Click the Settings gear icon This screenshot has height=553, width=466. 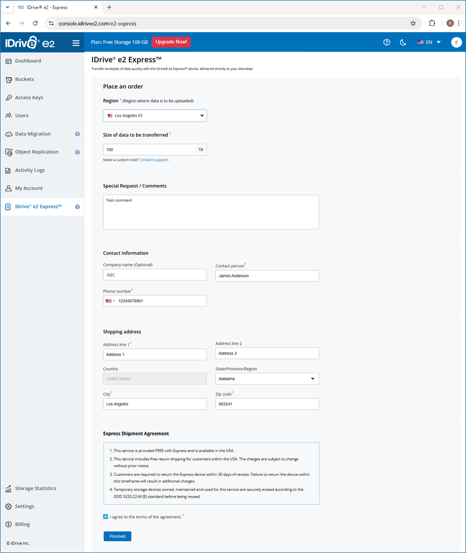(x=8, y=506)
